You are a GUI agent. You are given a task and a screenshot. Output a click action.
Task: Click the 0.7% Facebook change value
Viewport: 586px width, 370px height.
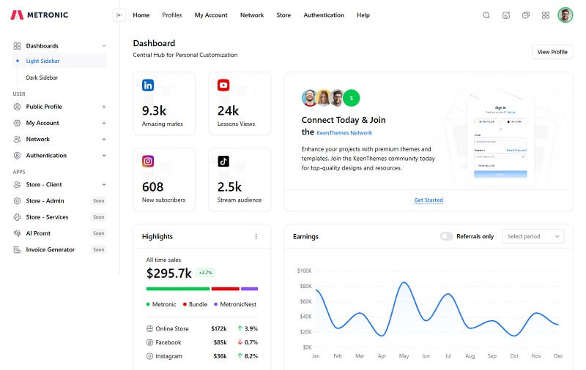[x=251, y=342]
